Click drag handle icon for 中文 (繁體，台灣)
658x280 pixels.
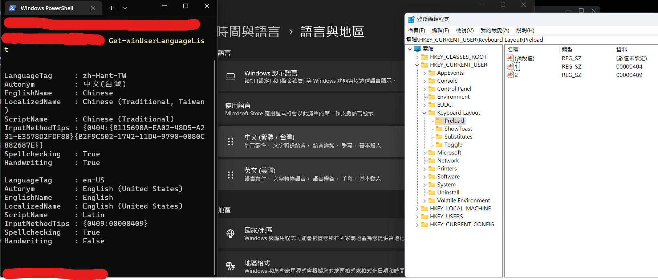tap(231, 141)
